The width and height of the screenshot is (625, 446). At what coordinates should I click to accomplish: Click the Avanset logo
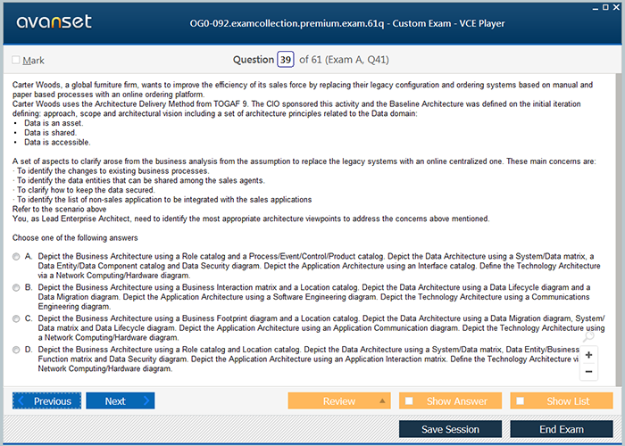54,22
